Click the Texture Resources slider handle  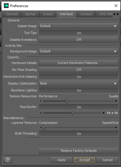pyautogui.click(x=67, y=101)
